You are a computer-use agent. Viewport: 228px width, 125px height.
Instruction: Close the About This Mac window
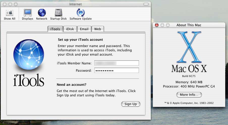[x=157, y=25]
